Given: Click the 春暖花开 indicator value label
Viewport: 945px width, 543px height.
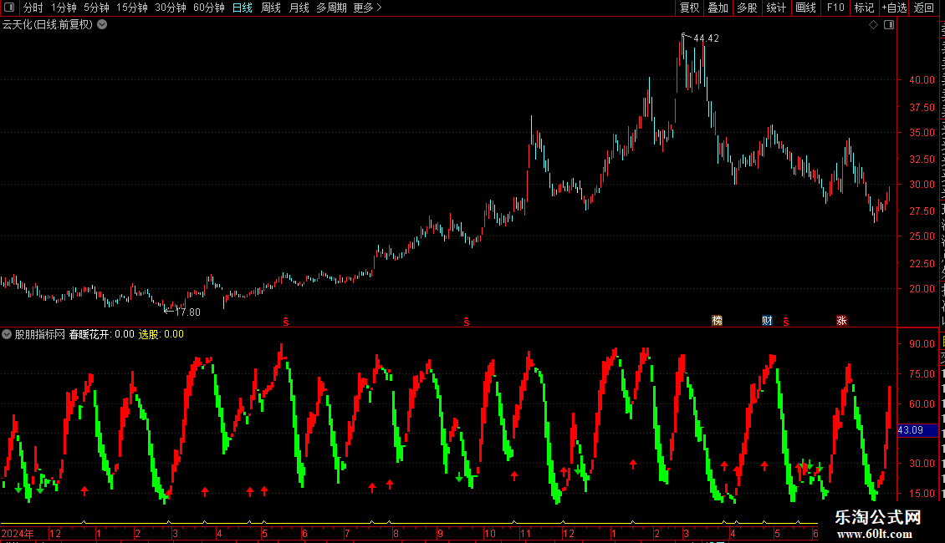Looking at the screenshot, I should [x=102, y=334].
